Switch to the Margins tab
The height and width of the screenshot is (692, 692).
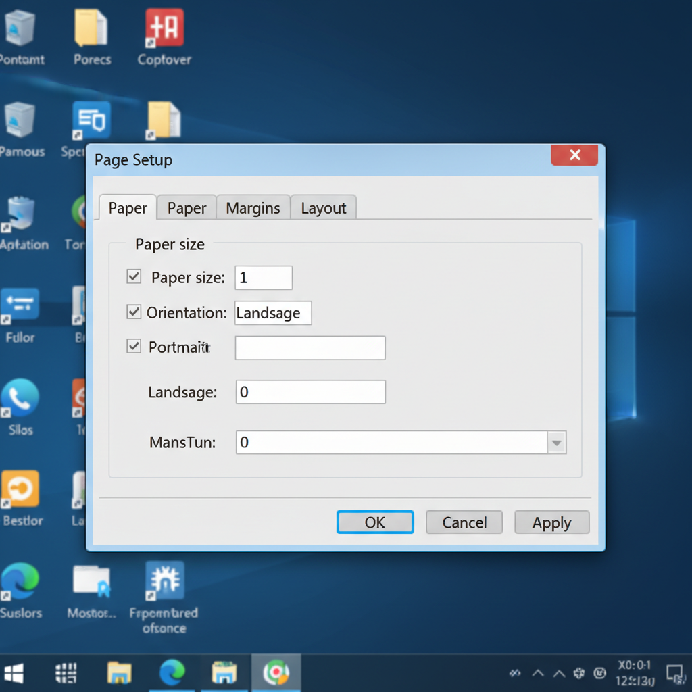click(253, 208)
